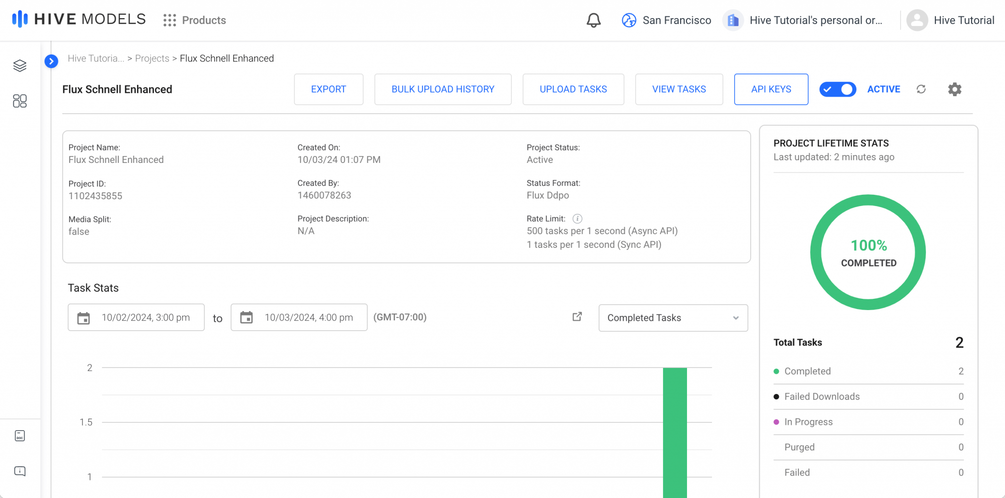Image resolution: width=1005 pixels, height=498 pixels.
Task: Open Task Stats in new view via external link icon
Action: point(576,317)
